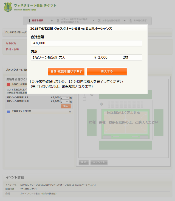Click the bottom green stand block on map
The image size is (175, 201).
click(x=126, y=145)
